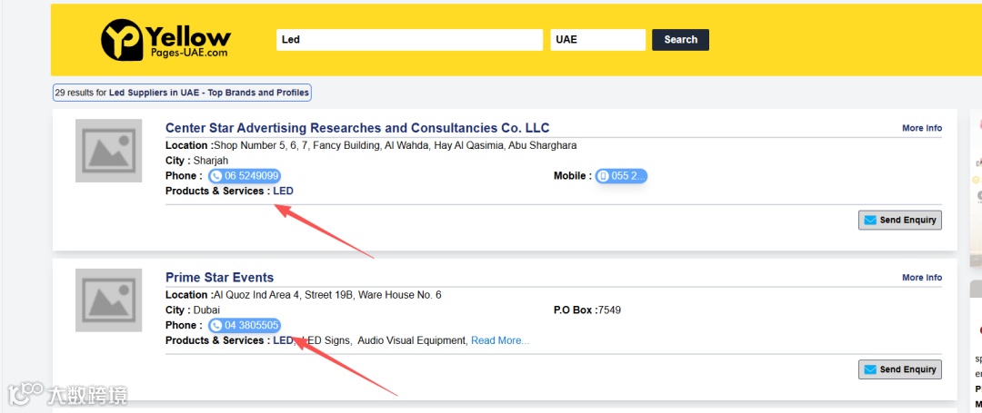Focus the keyword field containing Led

pos(409,40)
